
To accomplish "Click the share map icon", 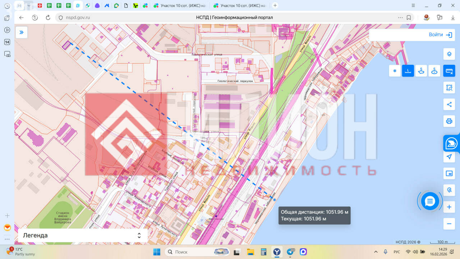I will [x=449, y=104].
